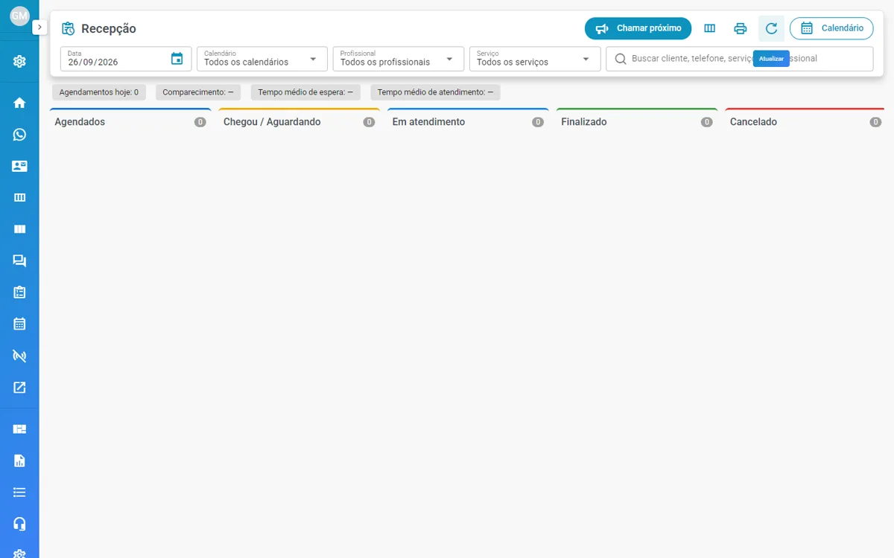Viewport: 894px width, 558px height.
Task: Click the refresh Atualizar icon
Action: [x=771, y=28]
